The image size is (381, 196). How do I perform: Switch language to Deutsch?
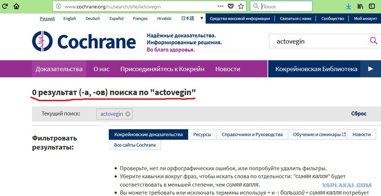(x=92, y=19)
